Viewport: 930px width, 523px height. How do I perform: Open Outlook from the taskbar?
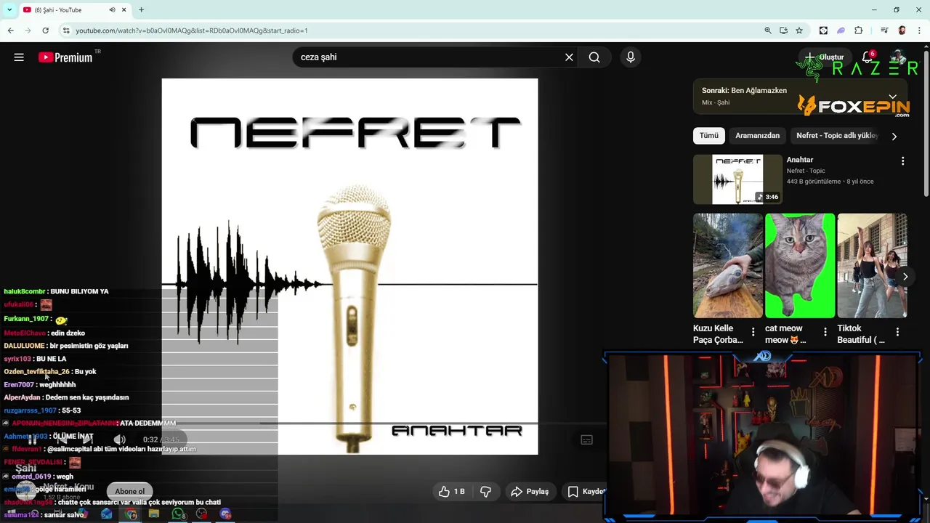(x=107, y=514)
